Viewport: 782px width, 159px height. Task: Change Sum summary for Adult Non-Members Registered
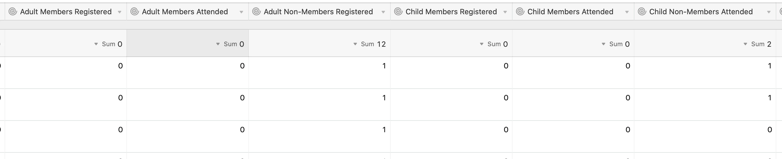(369, 44)
